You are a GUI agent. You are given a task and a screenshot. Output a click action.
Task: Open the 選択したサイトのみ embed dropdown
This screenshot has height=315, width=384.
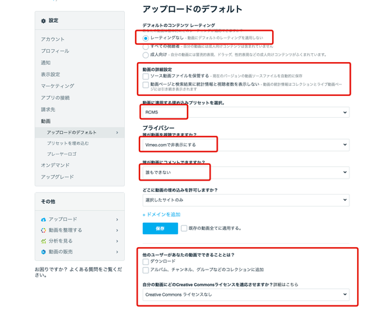pos(246,200)
